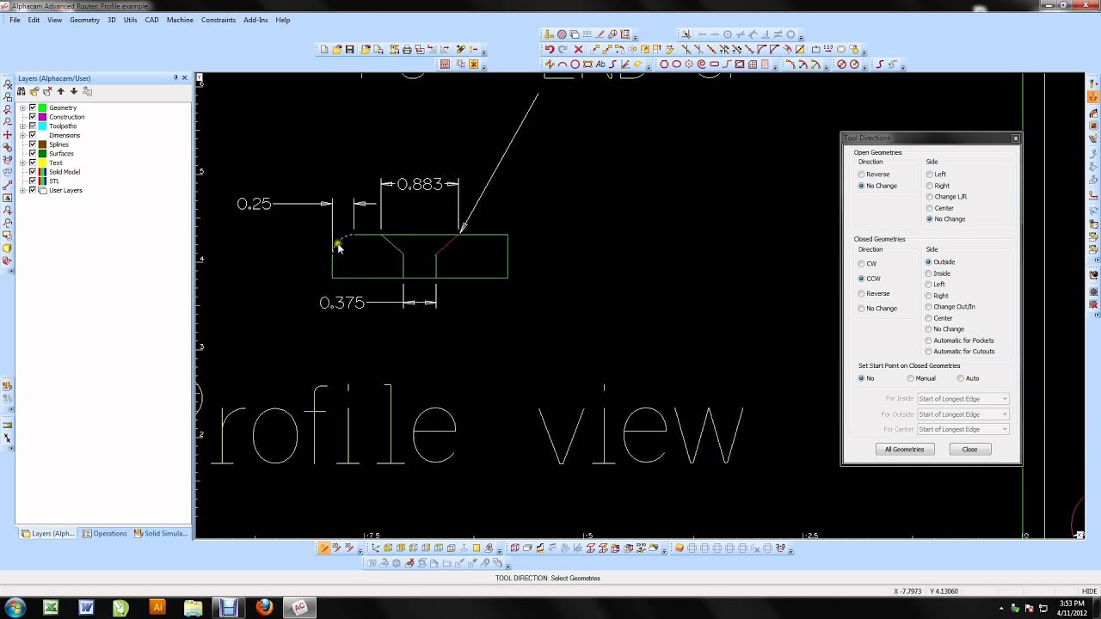Screen dimensions: 1101x619
Task: Click the magenta Construction layer color swatch
Action: [42, 117]
